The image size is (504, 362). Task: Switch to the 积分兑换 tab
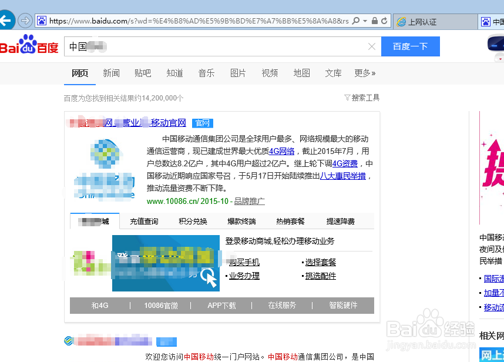(x=193, y=222)
